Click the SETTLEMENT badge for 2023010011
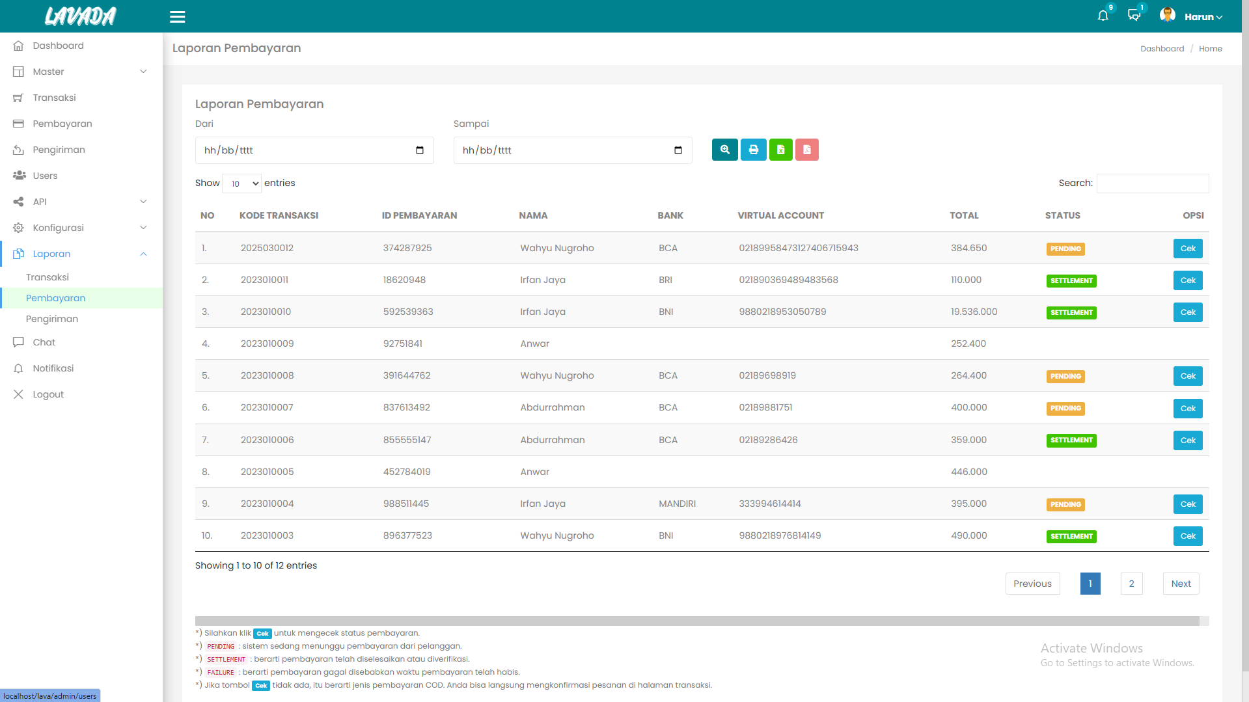Screen dimensions: 1249x702 pos(1071,281)
